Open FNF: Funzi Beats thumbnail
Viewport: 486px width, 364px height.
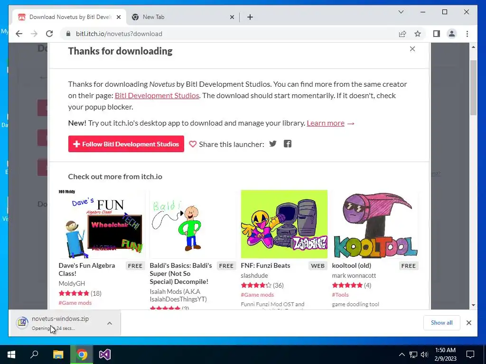pyautogui.click(x=284, y=224)
